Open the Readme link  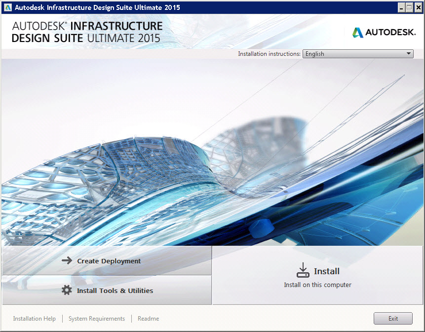[148, 319]
